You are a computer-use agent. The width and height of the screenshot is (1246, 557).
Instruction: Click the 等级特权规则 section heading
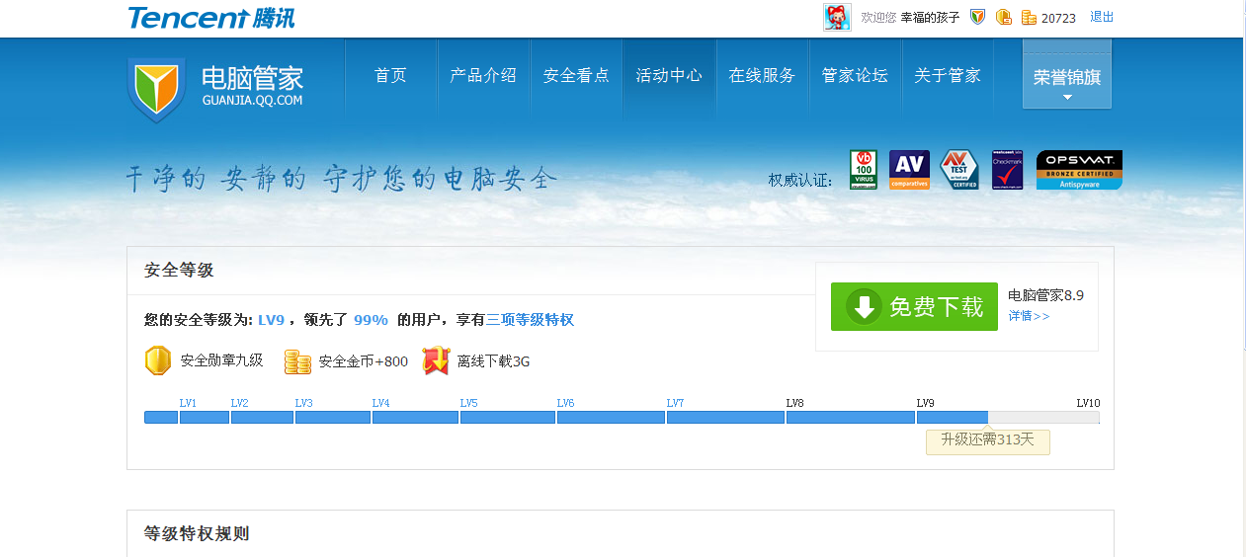(x=197, y=534)
